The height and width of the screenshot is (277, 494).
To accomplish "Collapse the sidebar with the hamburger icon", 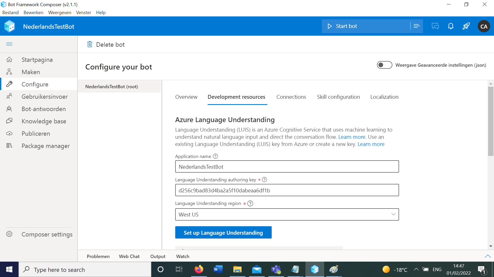I will pyautogui.click(x=9, y=44).
